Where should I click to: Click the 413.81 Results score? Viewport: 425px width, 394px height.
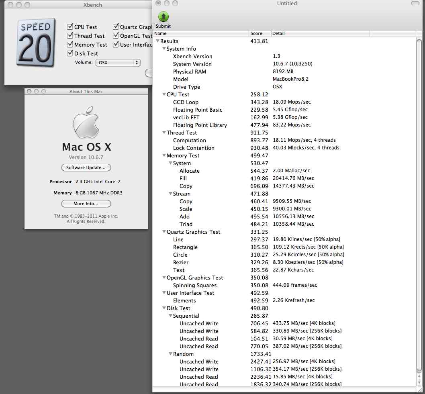pyautogui.click(x=259, y=41)
